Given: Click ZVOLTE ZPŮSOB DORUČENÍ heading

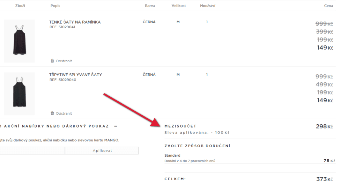Looking at the screenshot, I should point(197,146).
